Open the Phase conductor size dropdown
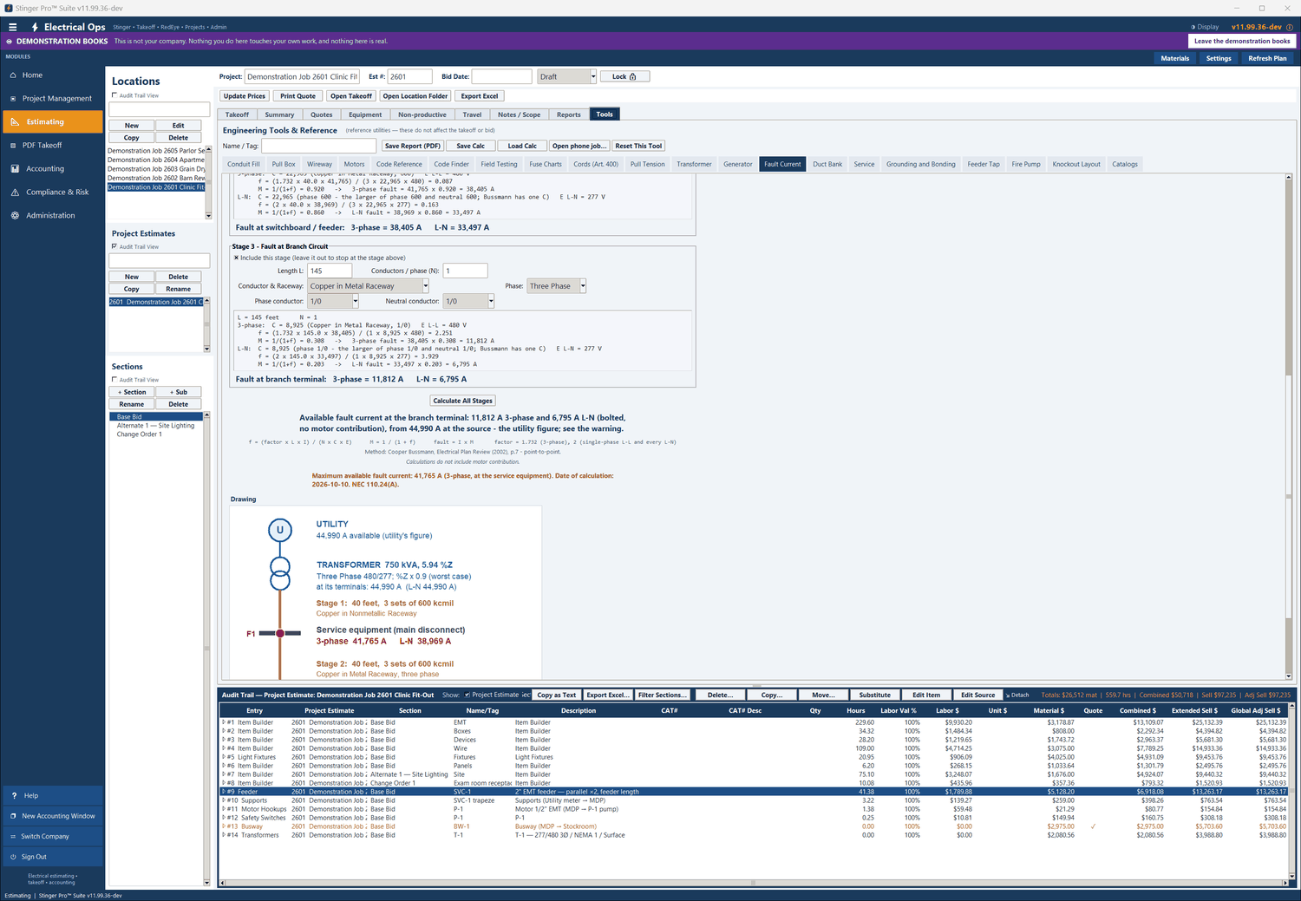 pyautogui.click(x=356, y=301)
